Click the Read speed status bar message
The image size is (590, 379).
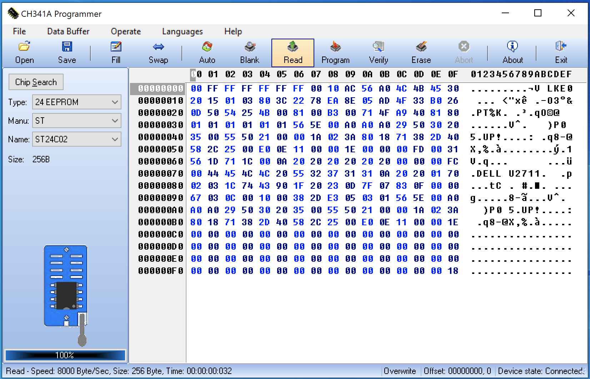point(119,371)
